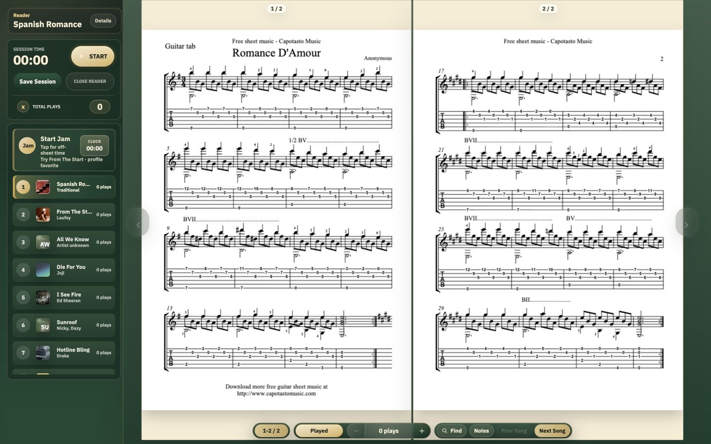Screen dimensions: 711x444
Task: Click "Anonymous" composer text
Action: [x=378, y=58]
